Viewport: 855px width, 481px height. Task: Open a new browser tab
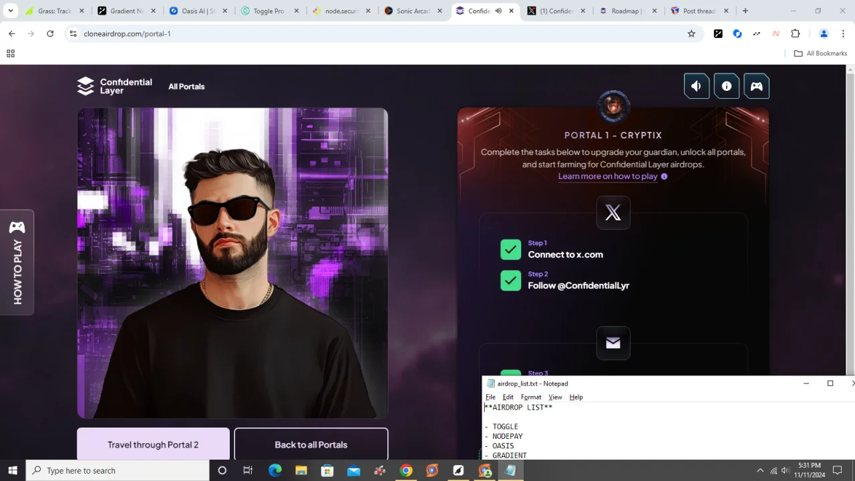click(x=745, y=11)
